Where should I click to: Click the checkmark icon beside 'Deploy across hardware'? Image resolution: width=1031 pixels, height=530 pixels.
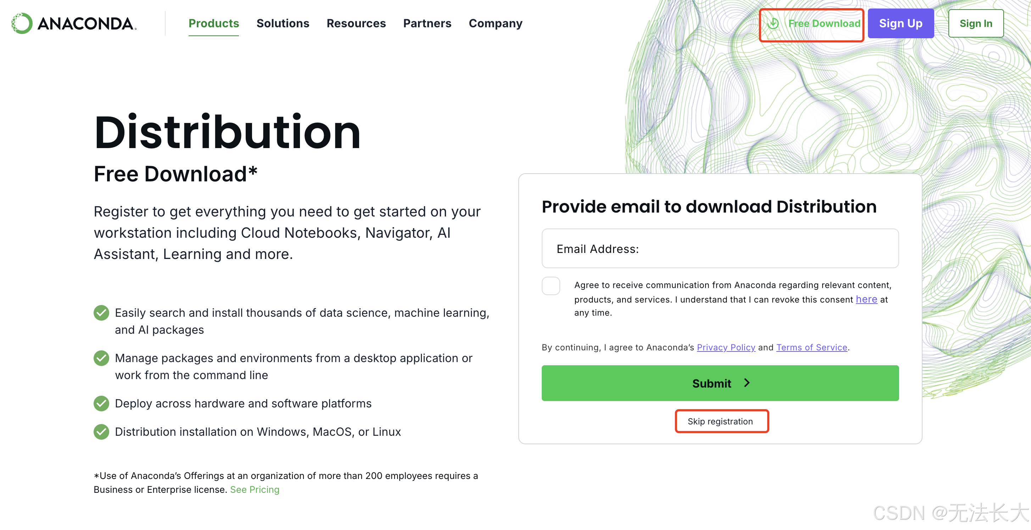tap(101, 403)
